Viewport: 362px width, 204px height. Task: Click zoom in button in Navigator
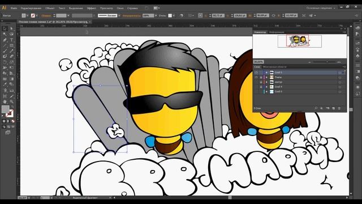[x=339, y=62]
